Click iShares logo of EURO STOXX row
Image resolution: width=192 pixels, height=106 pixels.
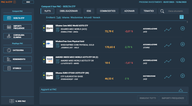click(x=49, y=76)
